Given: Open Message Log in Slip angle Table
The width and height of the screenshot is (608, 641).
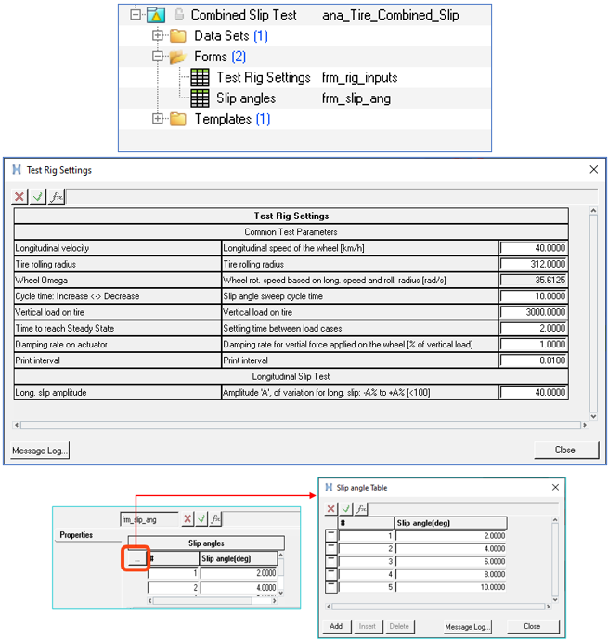Looking at the screenshot, I should (x=468, y=627).
